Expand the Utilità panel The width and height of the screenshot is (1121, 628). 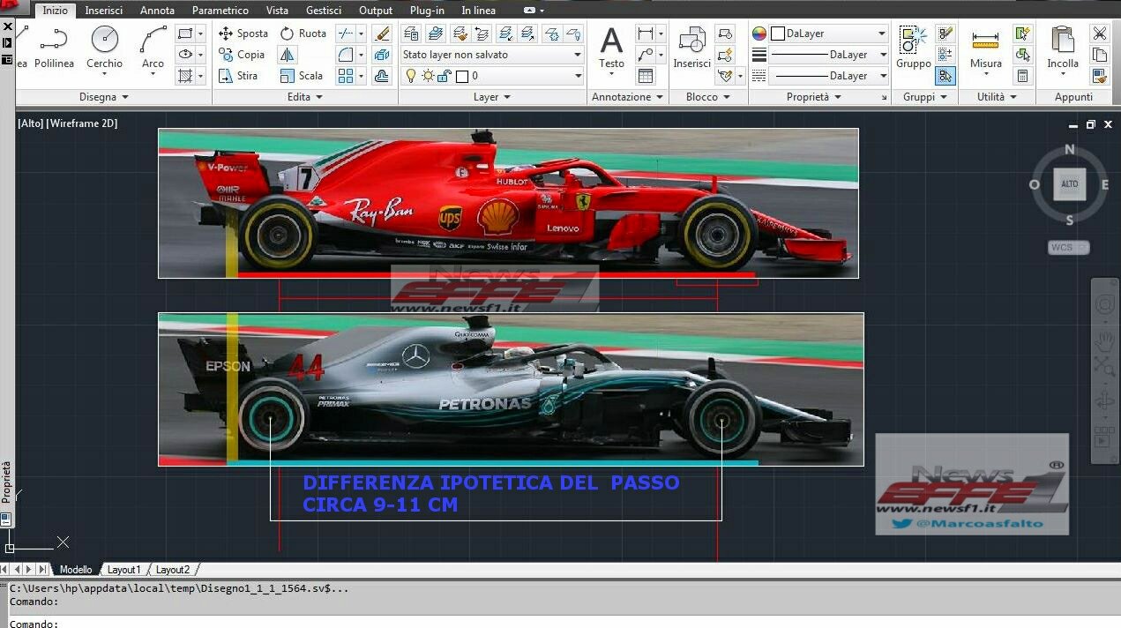(997, 97)
